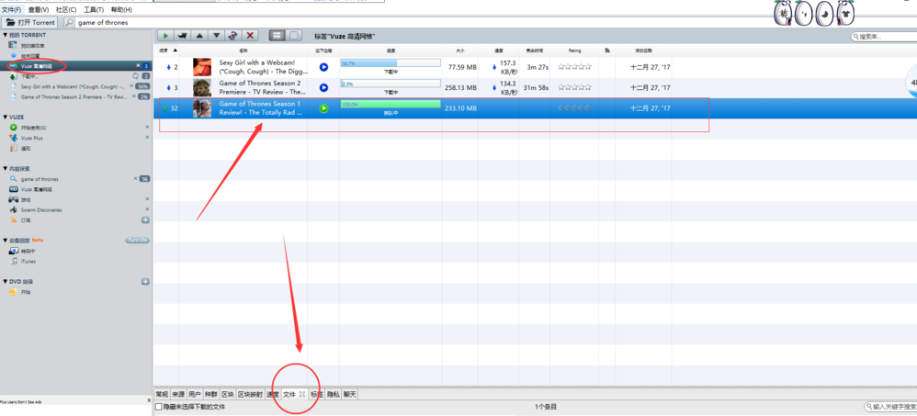Select the 文件 tab in bottom panel
Viewport: 917px width, 416px height.
(x=289, y=394)
